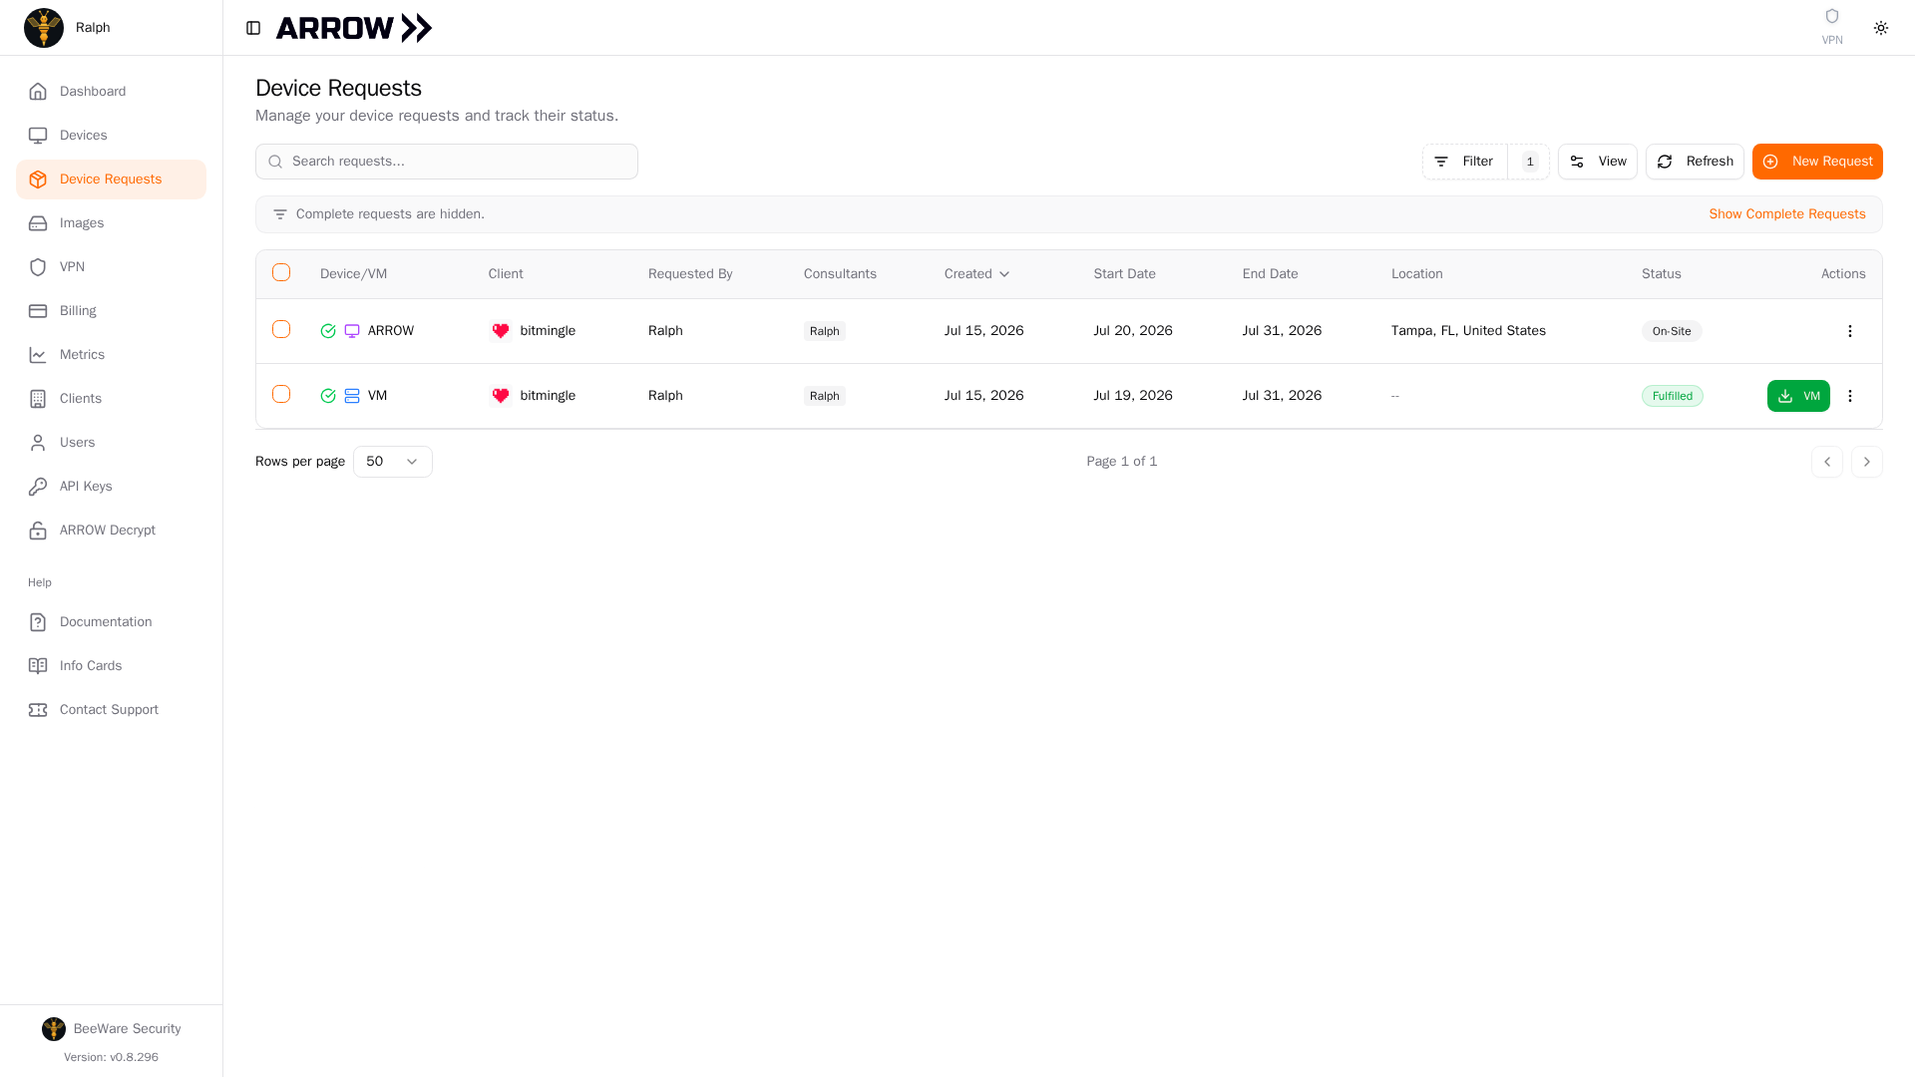1915x1077 pixels.
Task: Click Ralph consultant tag in ARROW row
Action: pos(824,331)
